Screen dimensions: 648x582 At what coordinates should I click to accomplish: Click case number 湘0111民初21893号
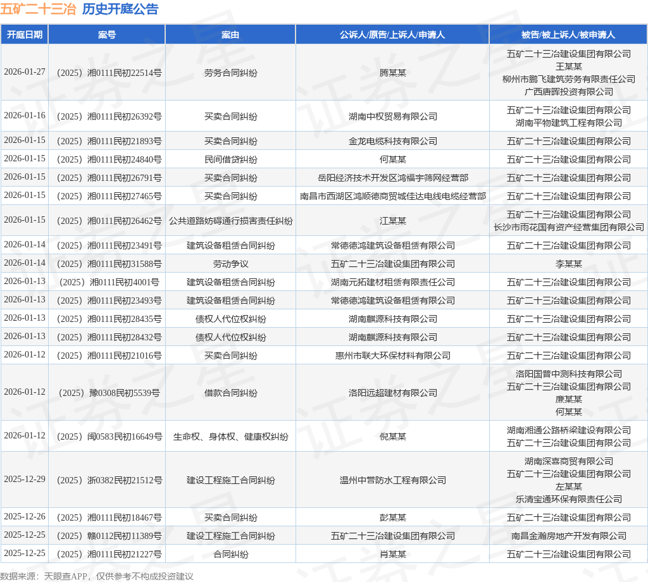109,141
